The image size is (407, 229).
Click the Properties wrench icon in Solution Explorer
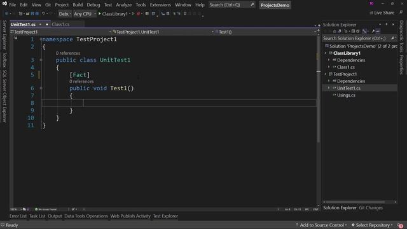(x=373, y=31)
